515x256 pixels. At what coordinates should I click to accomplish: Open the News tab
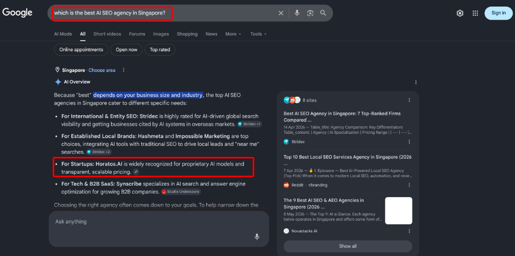(x=212, y=34)
